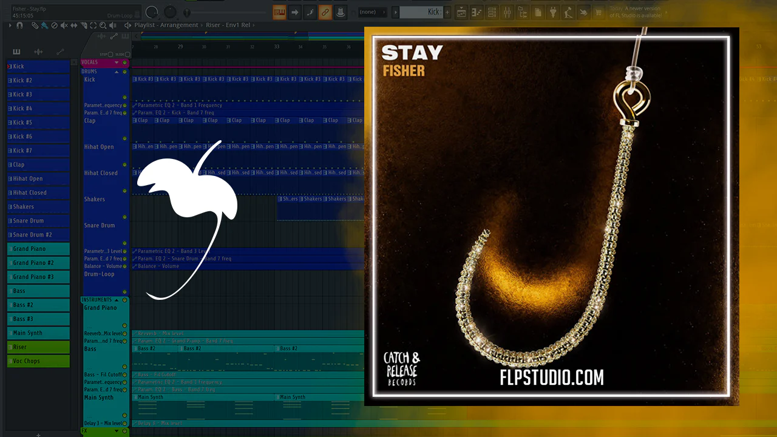Select the pencil draw tool in Playlist
The width and height of the screenshot is (777, 437).
pyautogui.click(x=35, y=25)
